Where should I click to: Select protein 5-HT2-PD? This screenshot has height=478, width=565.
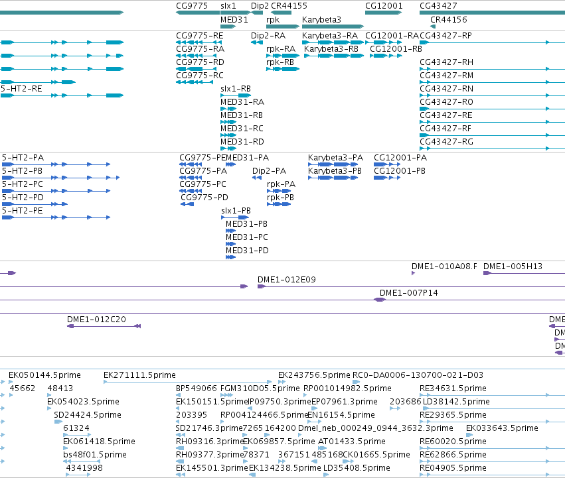[23, 198]
